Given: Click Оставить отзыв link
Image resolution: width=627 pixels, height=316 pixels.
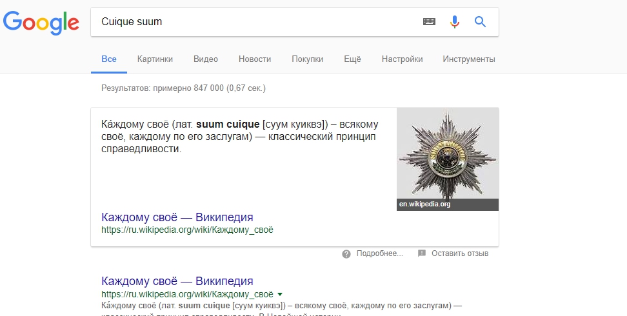Looking at the screenshot, I should pyautogui.click(x=460, y=253).
